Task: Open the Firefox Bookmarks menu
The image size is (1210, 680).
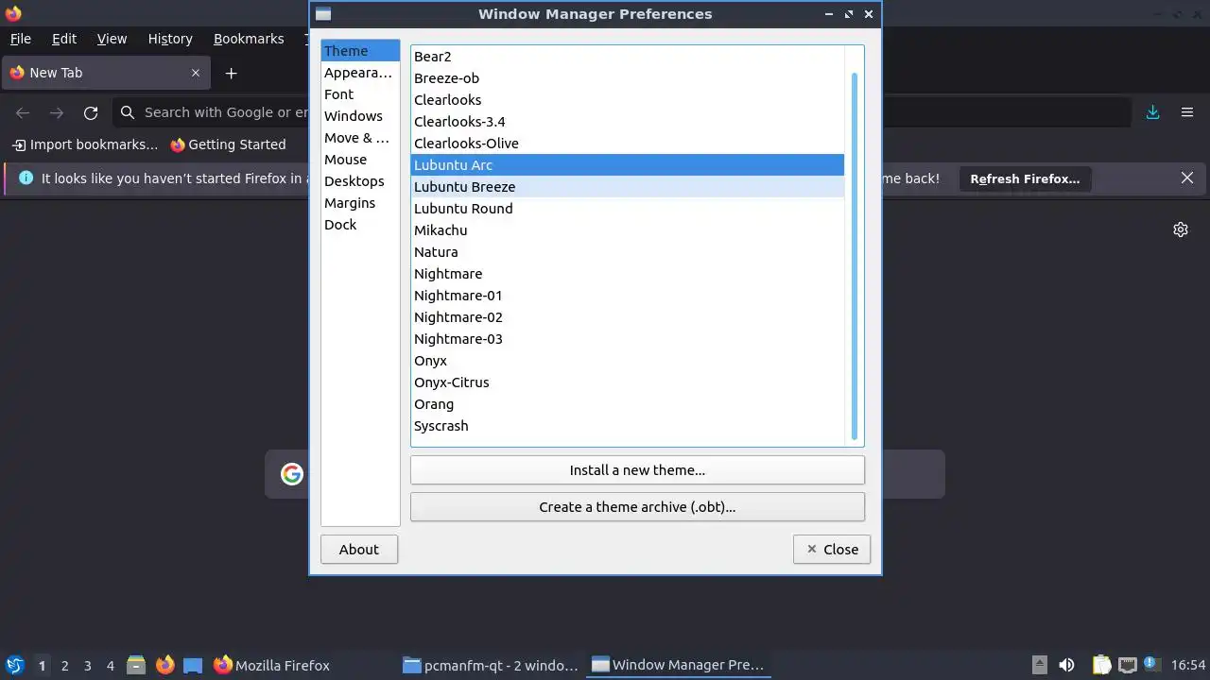Action: [x=249, y=39]
